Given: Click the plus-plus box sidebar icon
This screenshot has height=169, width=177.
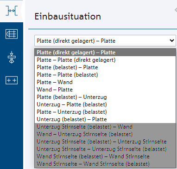Looking at the screenshot, I should 12,80.
